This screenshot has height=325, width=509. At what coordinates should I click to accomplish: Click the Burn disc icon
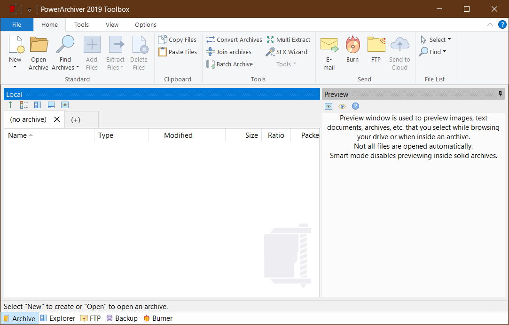pos(352,45)
